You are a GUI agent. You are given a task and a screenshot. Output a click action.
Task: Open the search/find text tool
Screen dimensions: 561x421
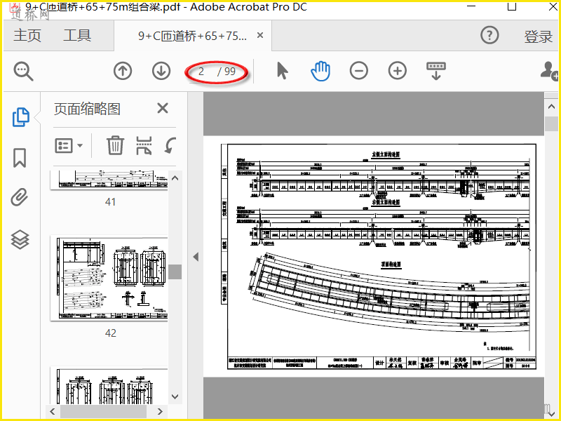click(24, 71)
